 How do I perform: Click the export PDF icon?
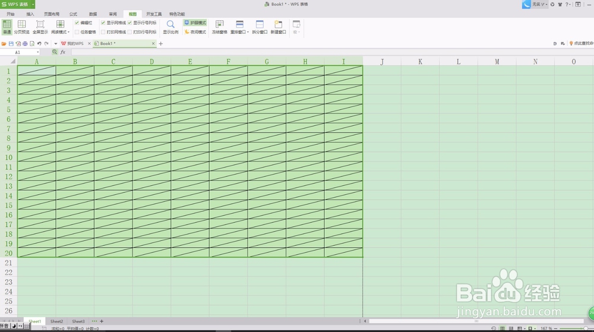pos(18,43)
